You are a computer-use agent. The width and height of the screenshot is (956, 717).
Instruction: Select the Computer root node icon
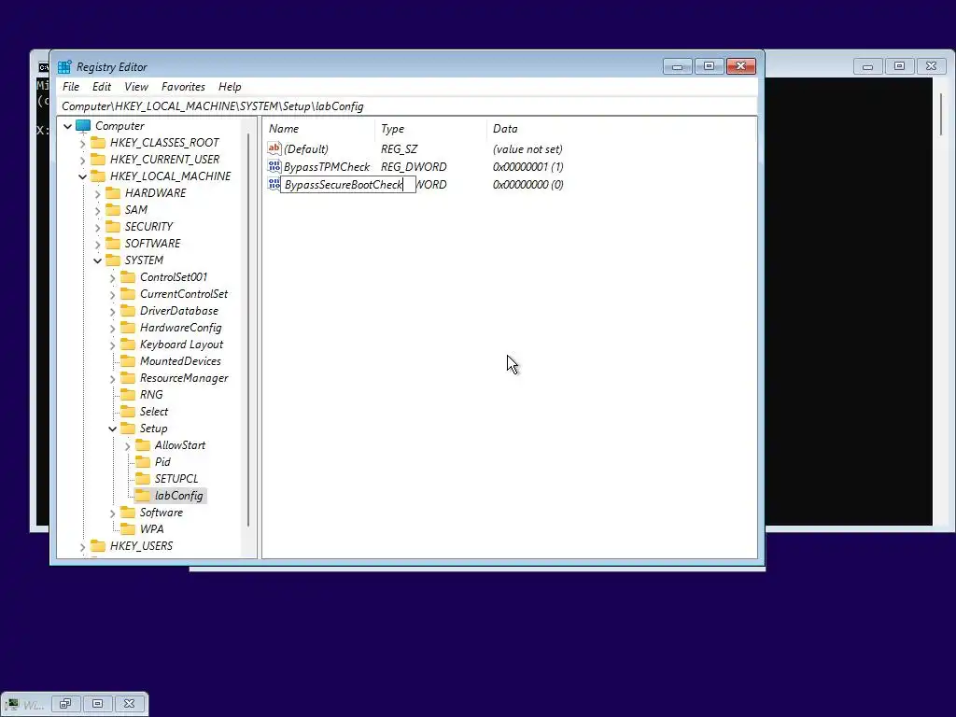83,126
